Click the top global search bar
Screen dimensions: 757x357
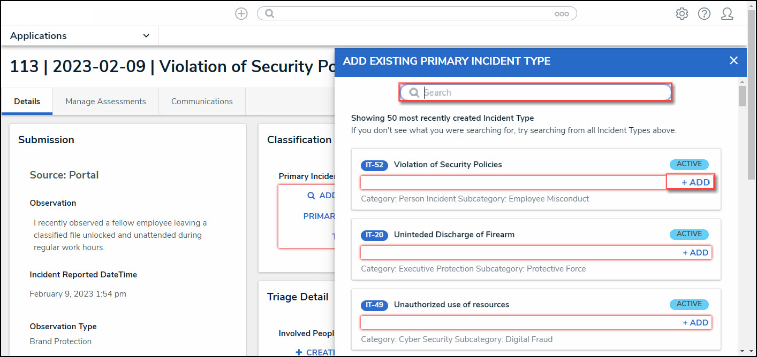[x=412, y=14]
